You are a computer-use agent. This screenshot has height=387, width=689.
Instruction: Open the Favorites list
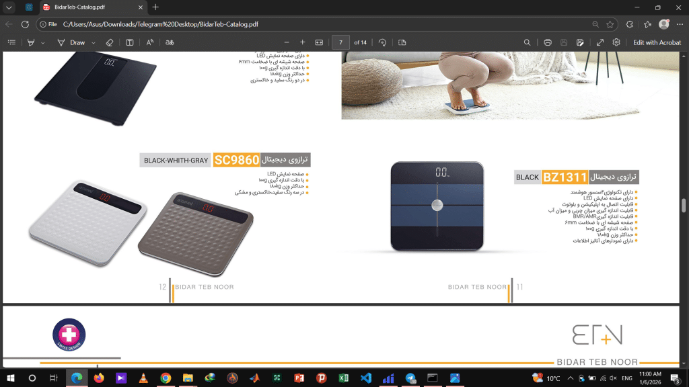pos(648,25)
